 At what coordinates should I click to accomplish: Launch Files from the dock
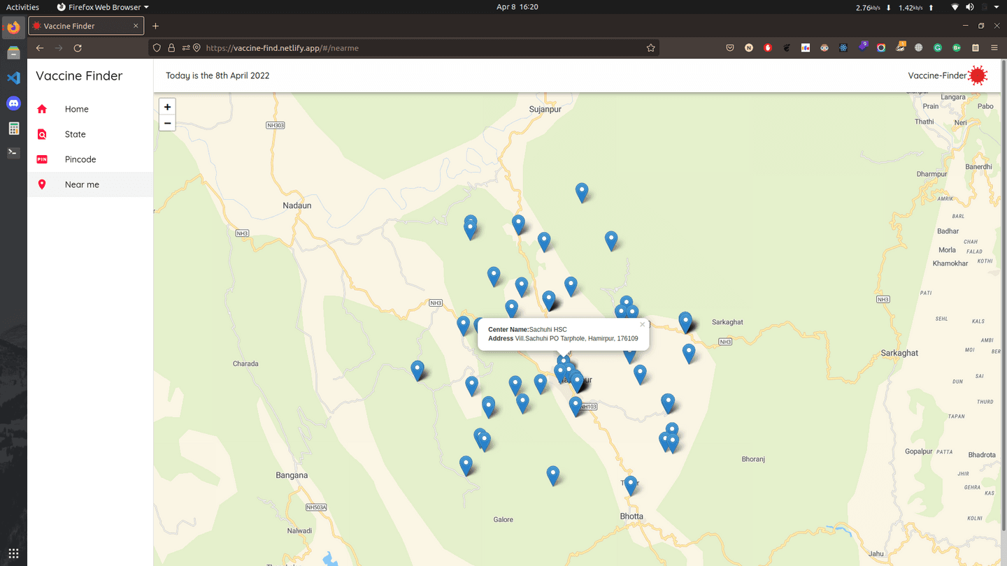(x=13, y=53)
